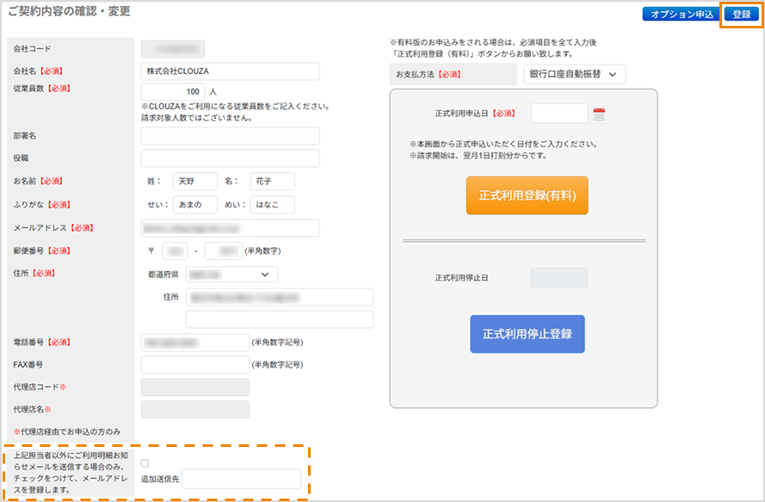Click the orange 正式利用登録(有料) button
Screen dimensions: 765x502
coord(527,195)
